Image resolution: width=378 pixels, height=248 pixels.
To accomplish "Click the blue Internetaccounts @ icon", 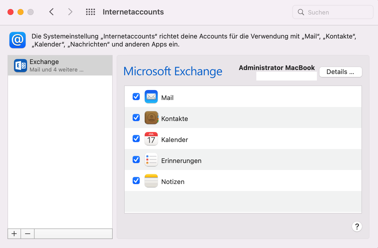I will [x=18, y=40].
